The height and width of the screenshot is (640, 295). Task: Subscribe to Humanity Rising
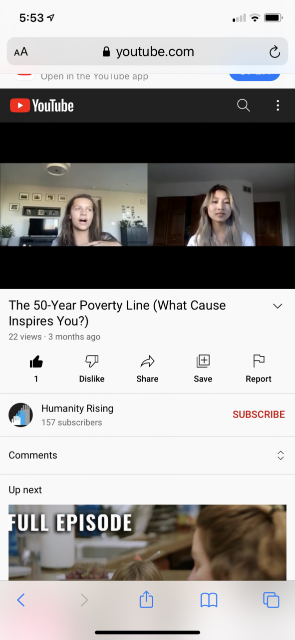point(259,414)
